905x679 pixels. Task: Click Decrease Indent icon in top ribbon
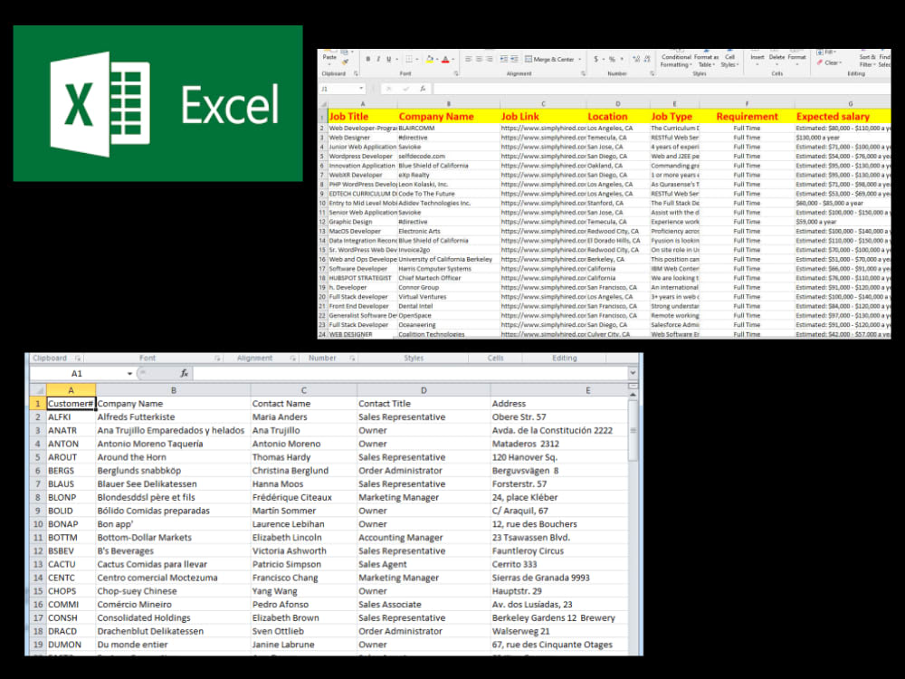pos(504,59)
